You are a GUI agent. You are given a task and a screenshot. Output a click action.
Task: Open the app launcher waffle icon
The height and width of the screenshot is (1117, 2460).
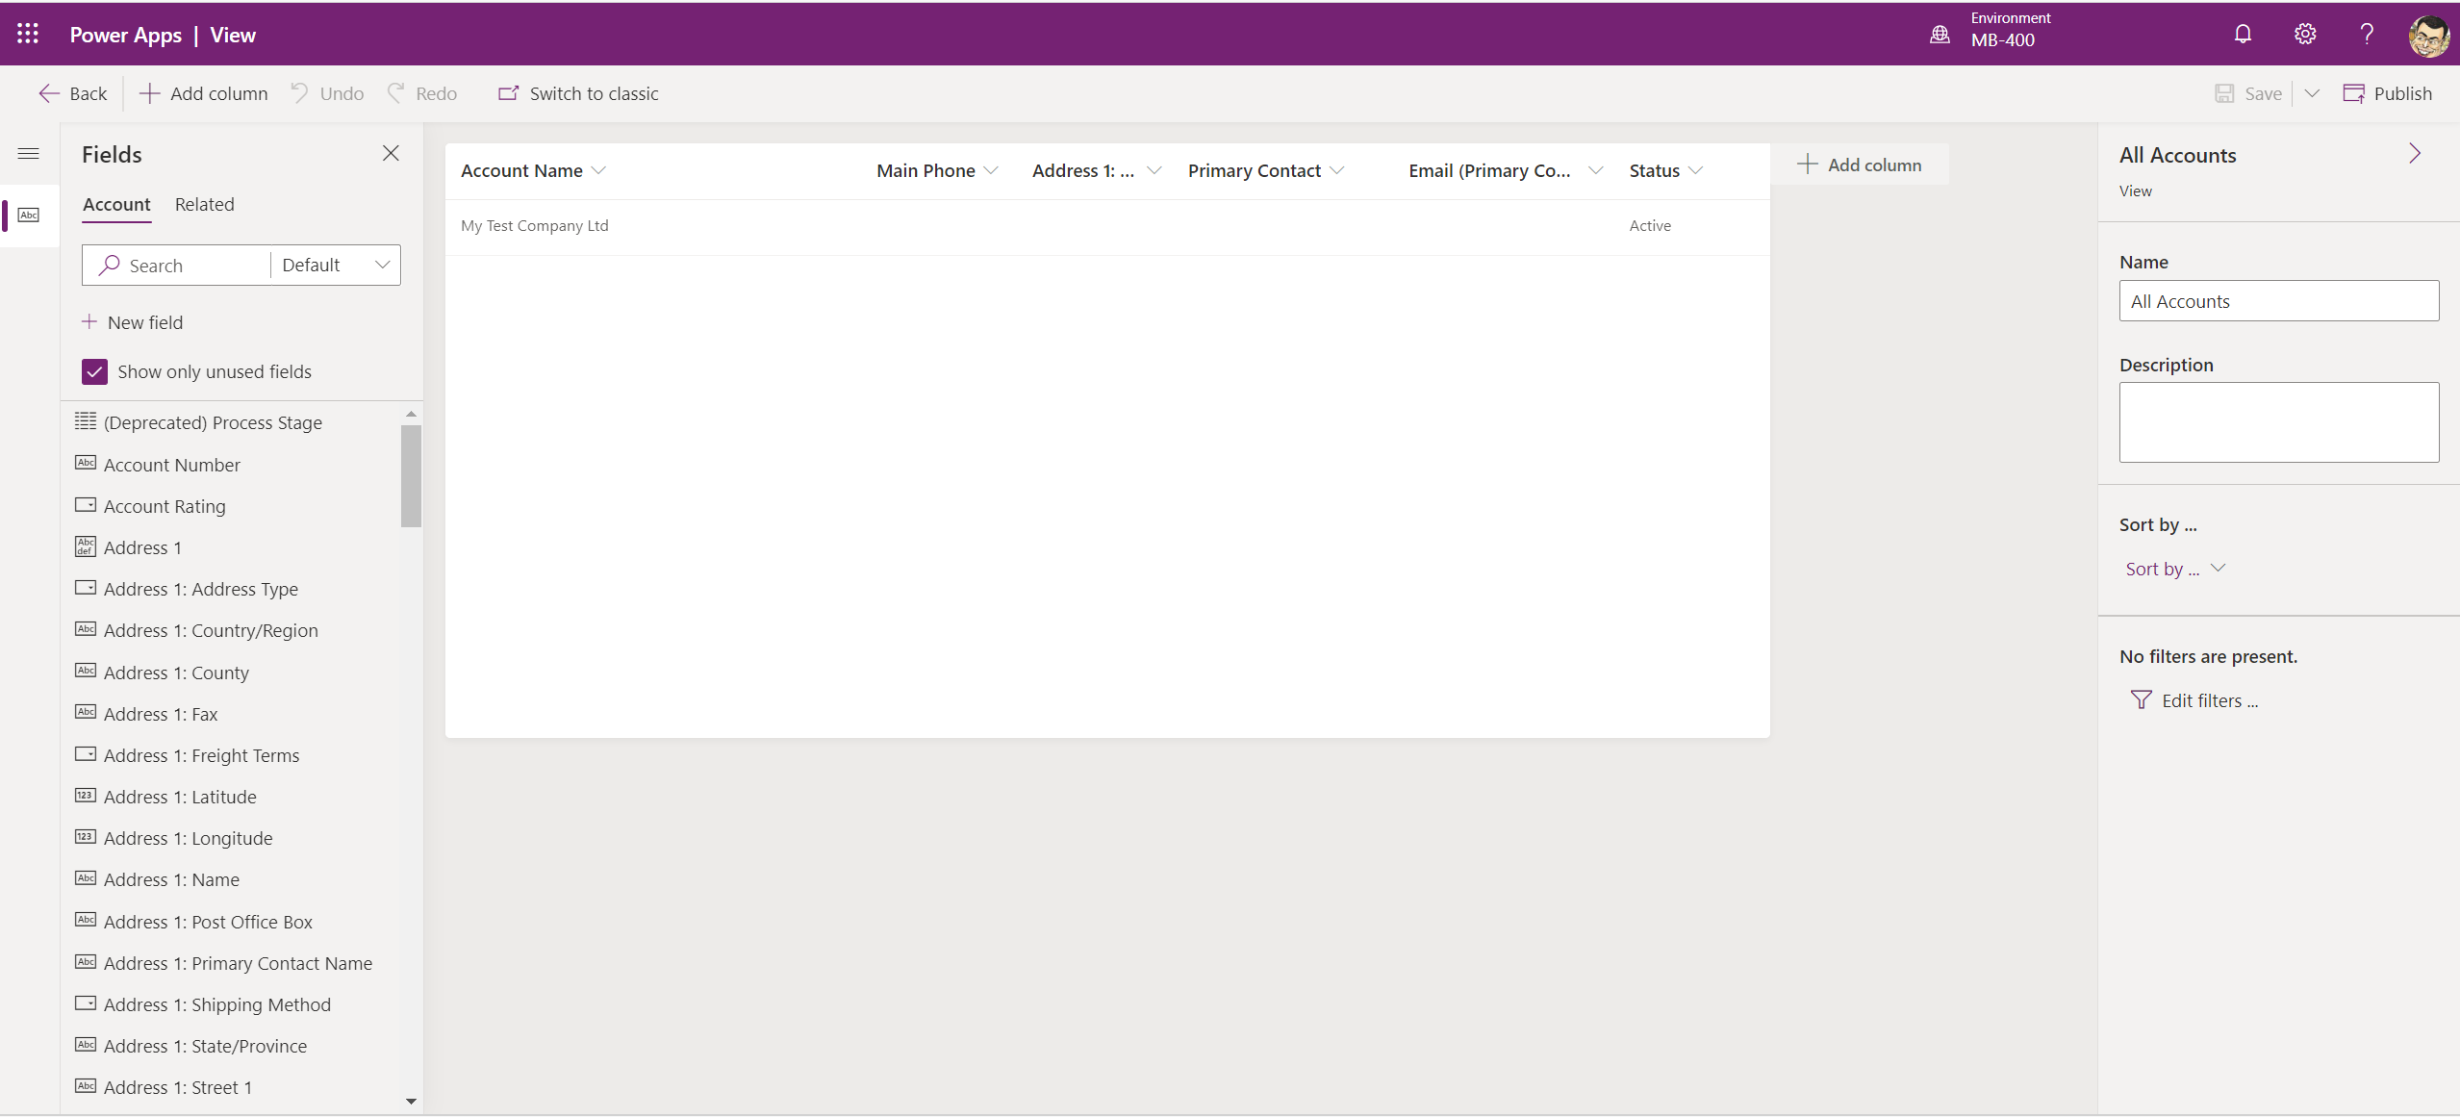coord(28,35)
